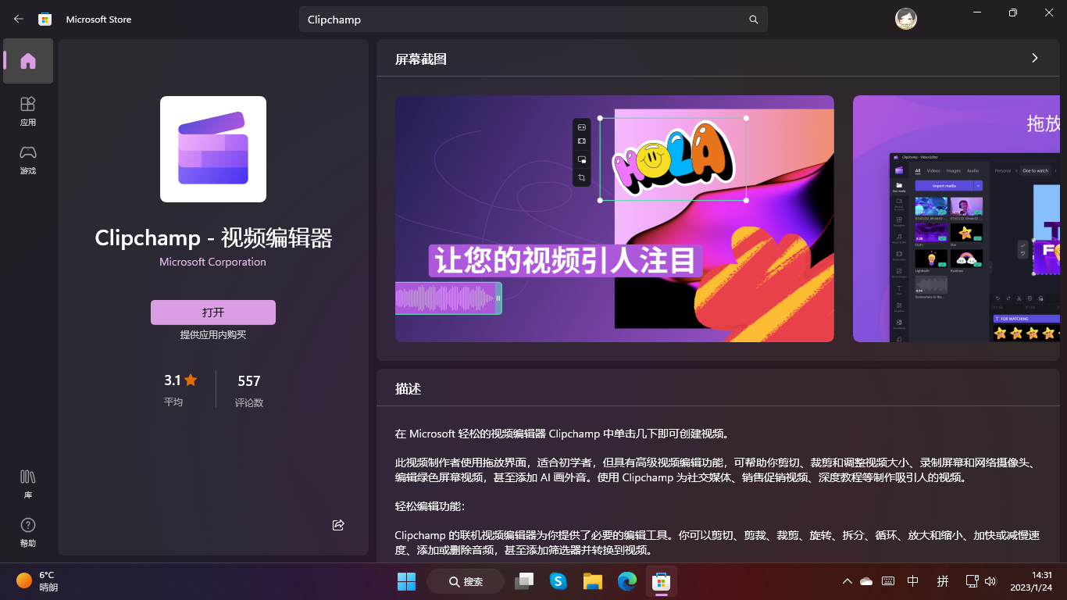Viewport: 1067px width, 600px height.
Task: Show hidden system tray icons
Action: [x=848, y=581]
